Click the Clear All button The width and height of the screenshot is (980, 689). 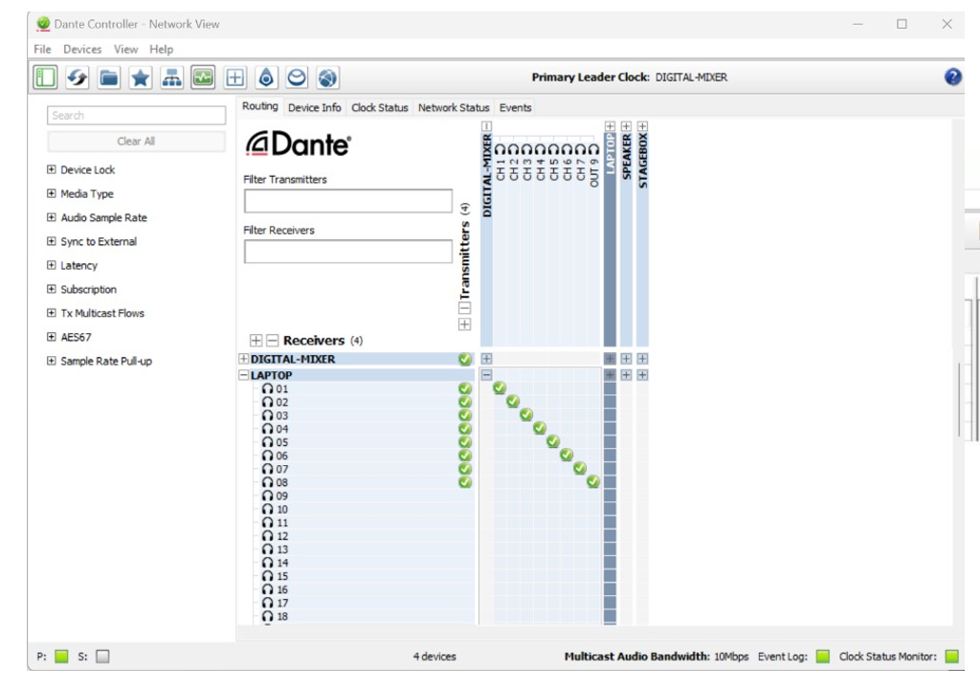(x=136, y=142)
